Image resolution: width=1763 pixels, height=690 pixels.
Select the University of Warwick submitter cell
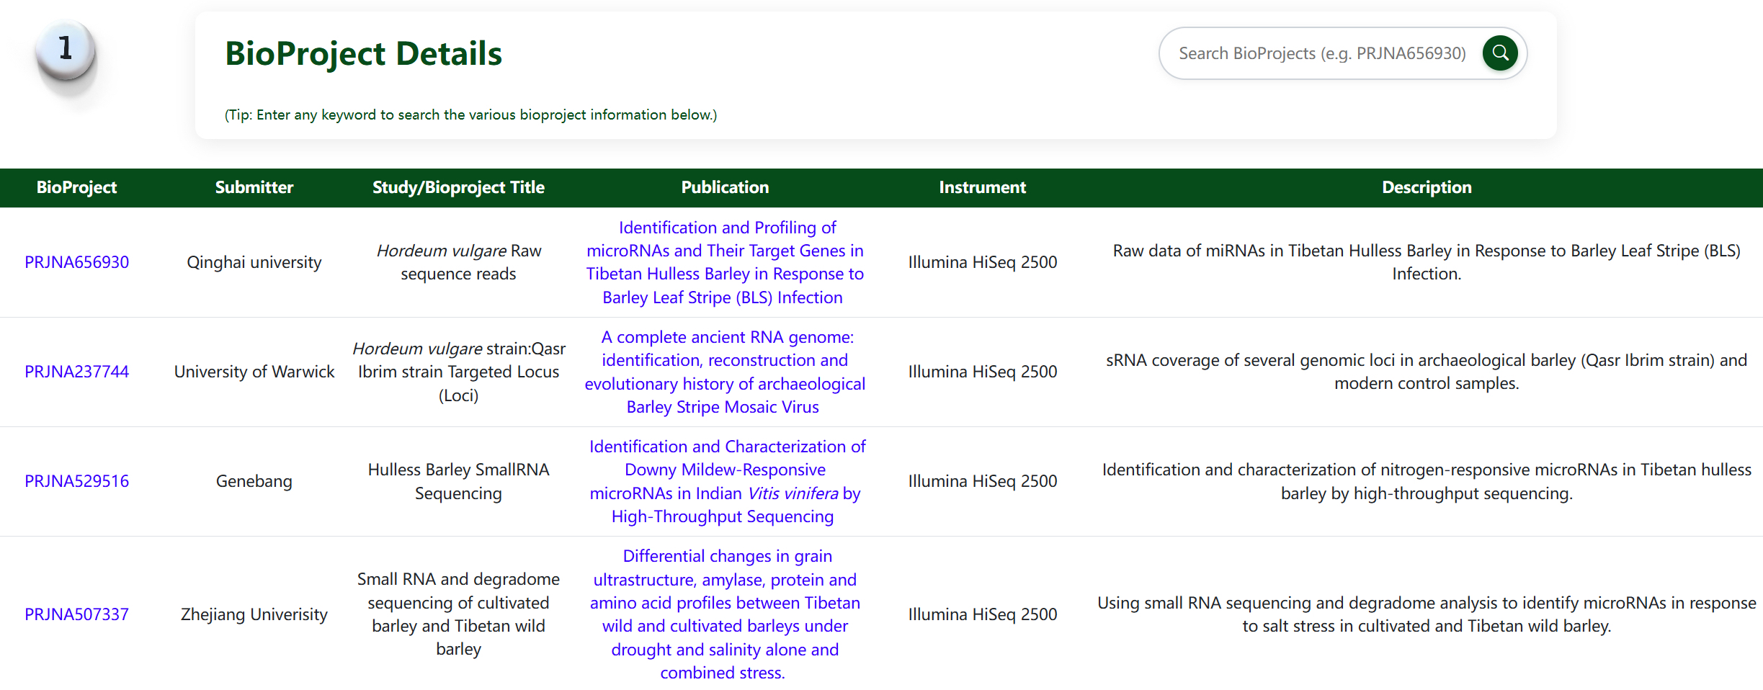click(254, 372)
